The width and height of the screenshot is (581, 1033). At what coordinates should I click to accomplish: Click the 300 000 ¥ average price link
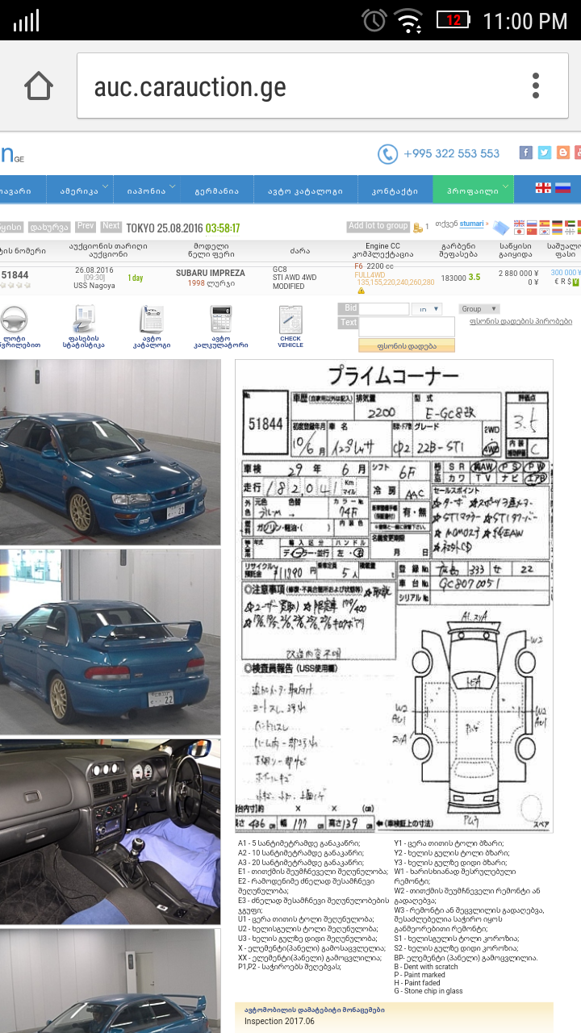(x=565, y=273)
